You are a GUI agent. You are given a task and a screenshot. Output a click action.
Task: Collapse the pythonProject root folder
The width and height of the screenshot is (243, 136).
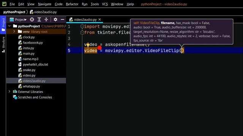tap(9, 26)
